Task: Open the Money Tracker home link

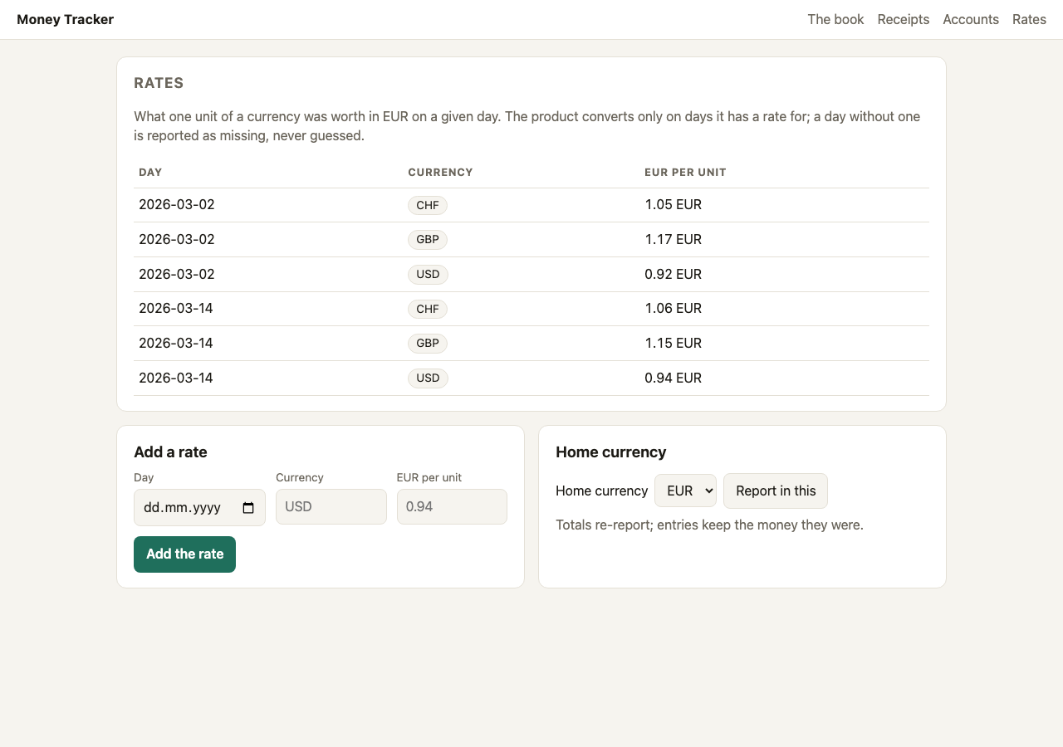Action: click(x=65, y=19)
